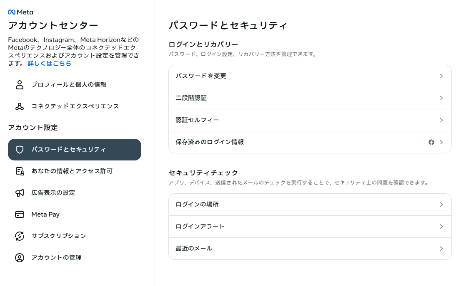This screenshot has width=461, height=286.
Task: Click the あなたの情報とアクセス許可 document icon
Action: point(19,171)
